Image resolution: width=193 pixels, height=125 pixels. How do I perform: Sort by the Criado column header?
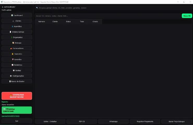95,22
